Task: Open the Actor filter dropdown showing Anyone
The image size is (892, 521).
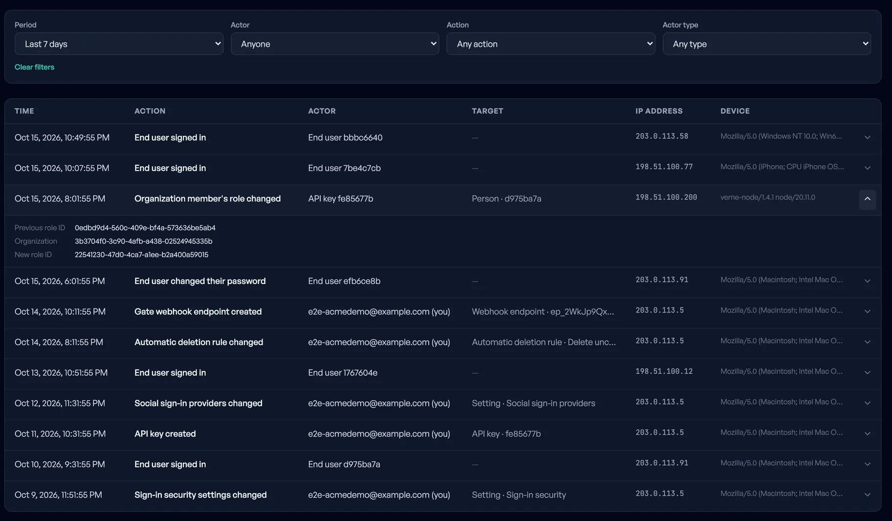Action: (335, 44)
